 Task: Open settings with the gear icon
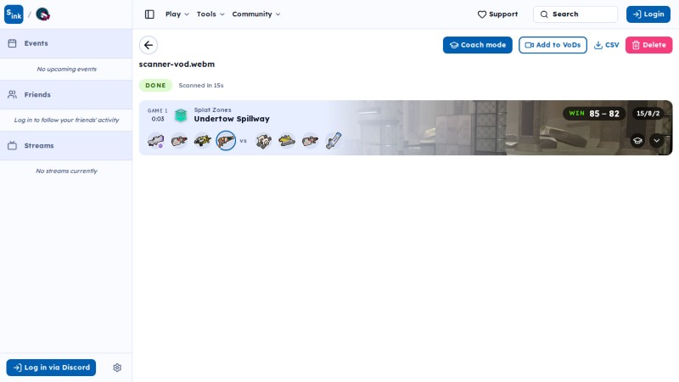coord(117,368)
